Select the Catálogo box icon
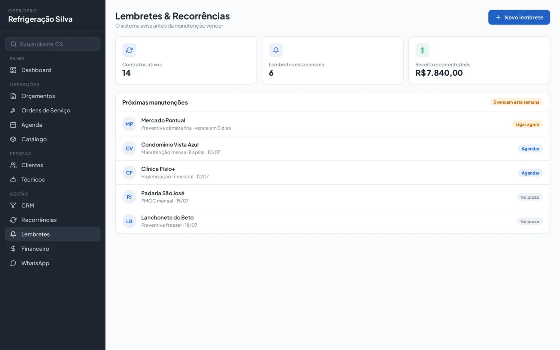Screen dimensions: 560x350 [x=13, y=139]
